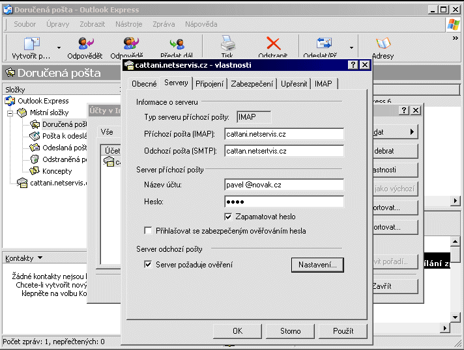The width and height of the screenshot is (464, 350).
Task: Open the Zpráva menu
Action: (164, 24)
